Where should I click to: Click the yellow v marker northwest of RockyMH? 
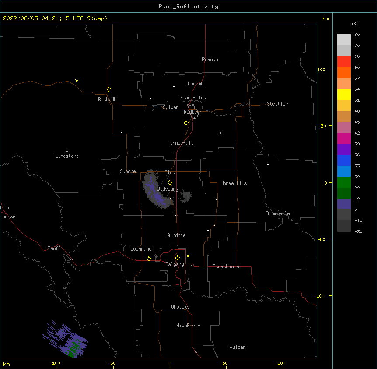(x=77, y=81)
